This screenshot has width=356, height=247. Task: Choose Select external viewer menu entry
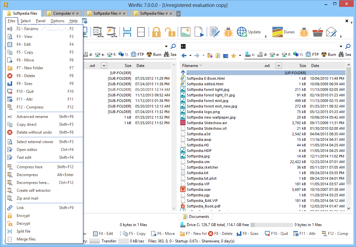pyautogui.click(x=44, y=142)
